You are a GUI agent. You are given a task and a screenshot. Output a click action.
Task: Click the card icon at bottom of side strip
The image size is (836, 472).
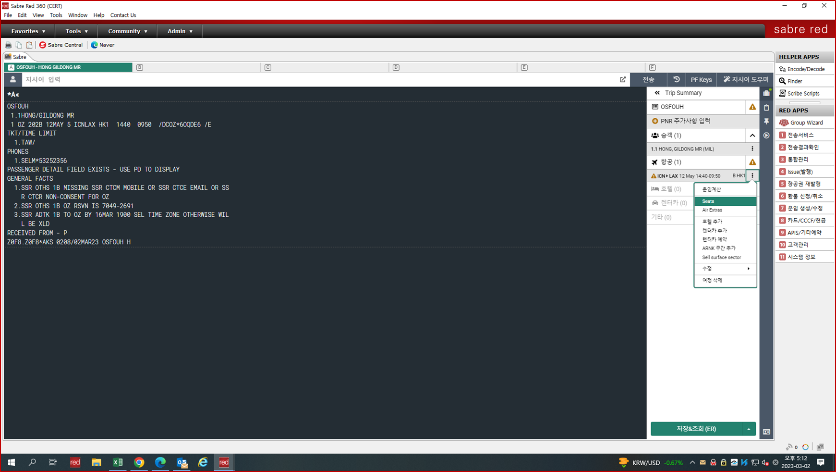coord(766,432)
